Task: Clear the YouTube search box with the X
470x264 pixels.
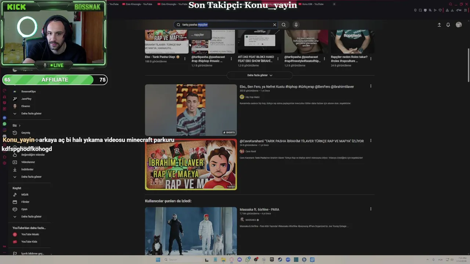Action: point(274,25)
